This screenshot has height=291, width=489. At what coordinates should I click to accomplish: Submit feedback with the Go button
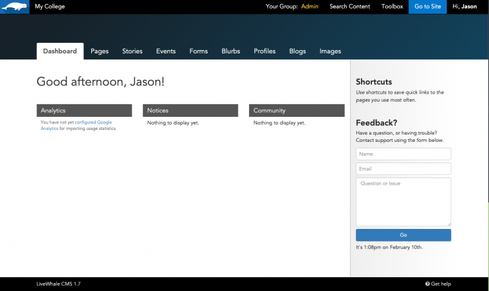[x=403, y=236]
